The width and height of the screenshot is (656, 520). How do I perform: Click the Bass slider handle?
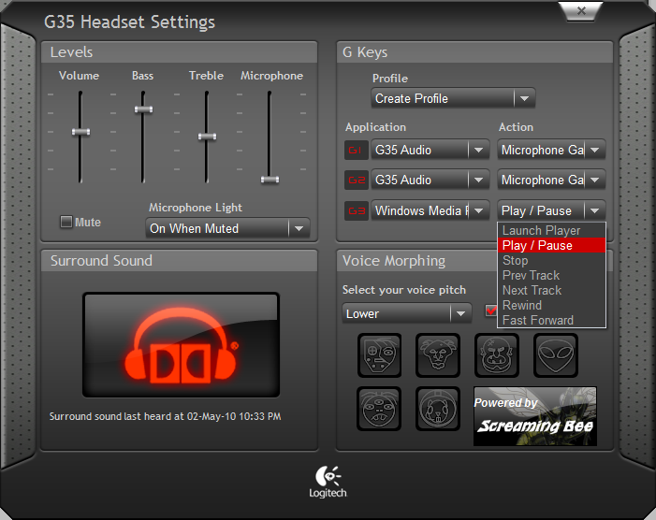point(143,109)
